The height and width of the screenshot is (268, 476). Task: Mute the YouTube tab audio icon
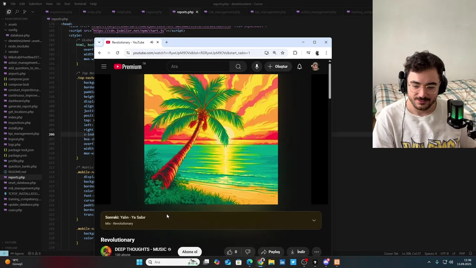click(151, 42)
